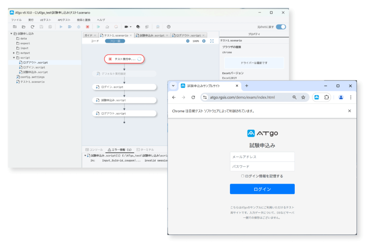Click the zoom out minus icon

coord(187,41)
